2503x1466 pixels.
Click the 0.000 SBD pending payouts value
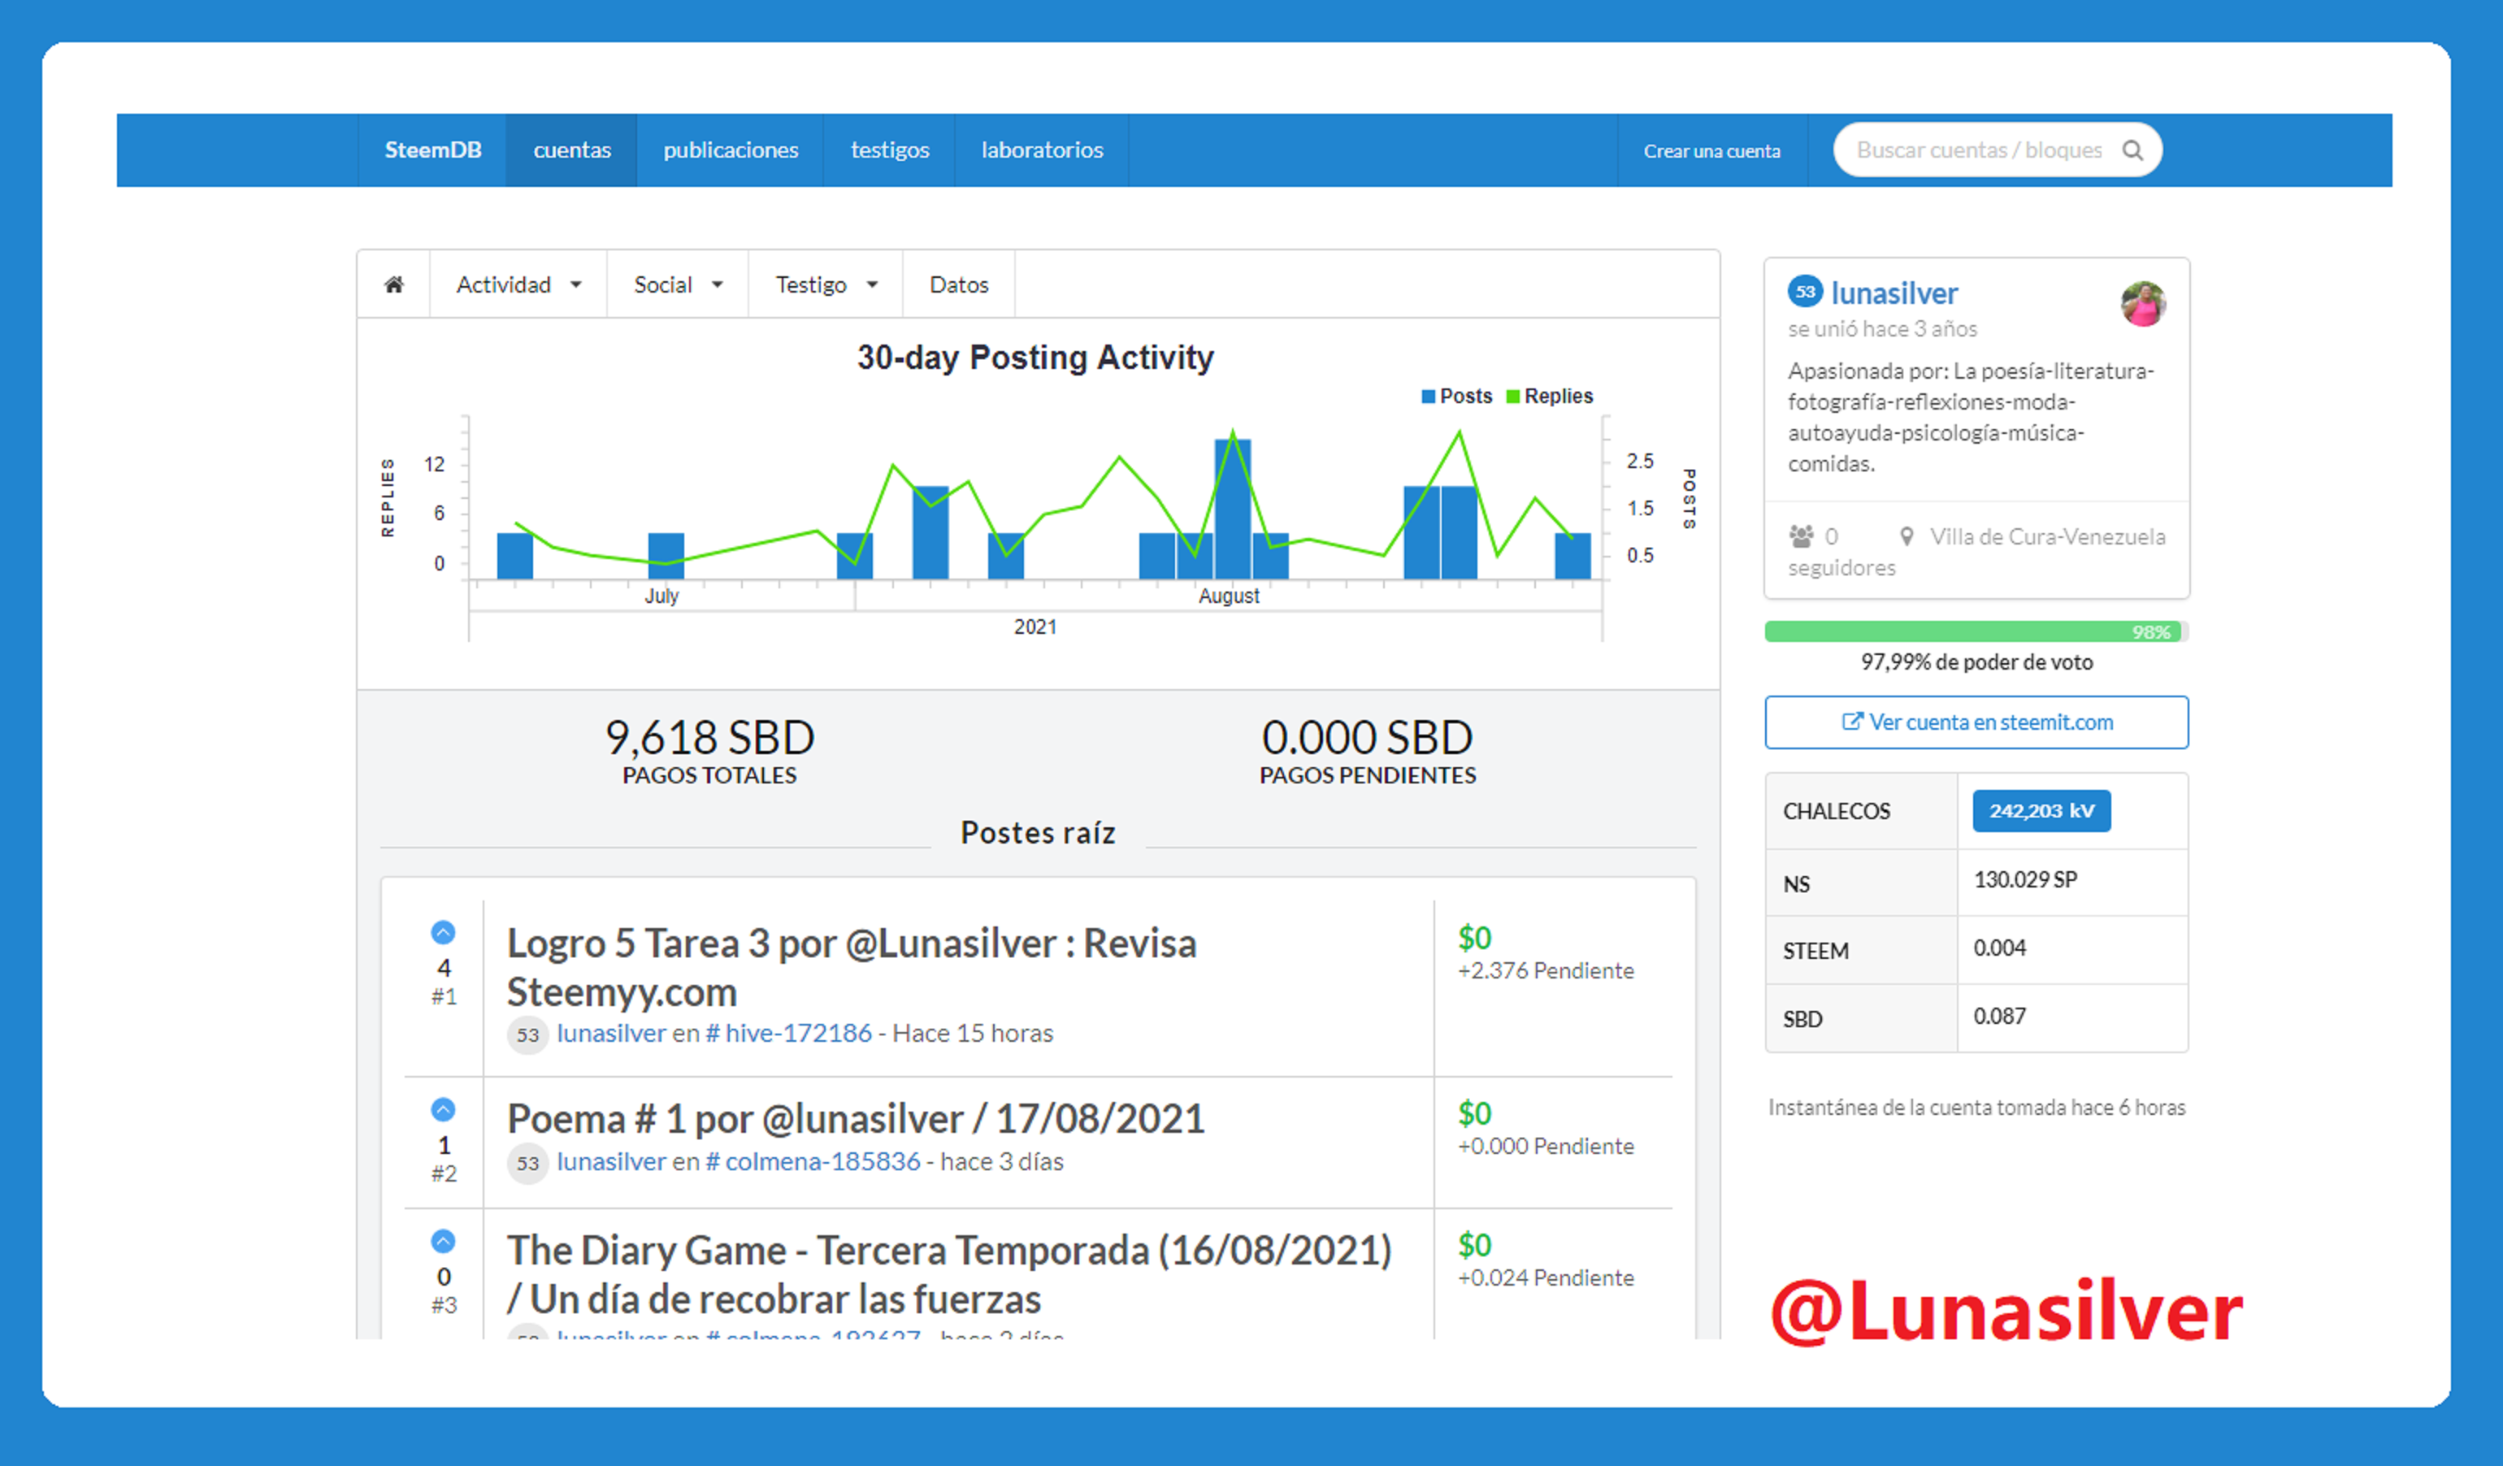1367,738
